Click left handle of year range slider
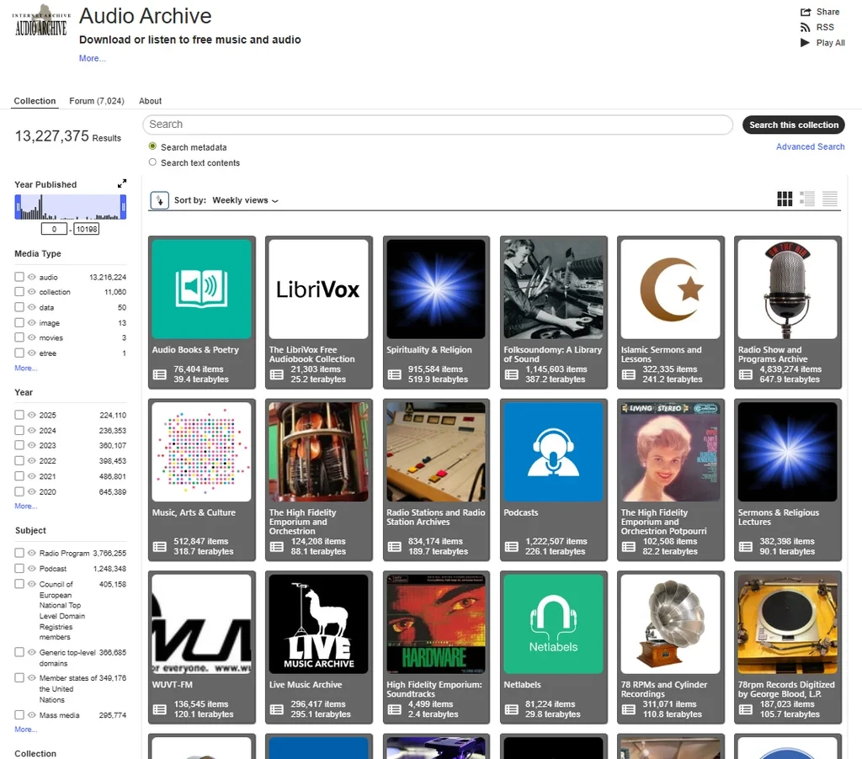The width and height of the screenshot is (862, 759). [18, 207]
